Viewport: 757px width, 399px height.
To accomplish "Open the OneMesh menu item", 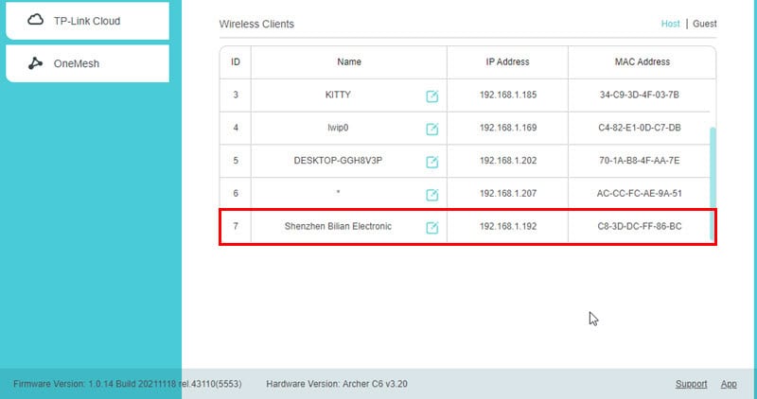I will coord(87,63).
